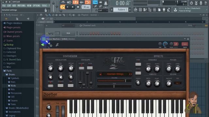Image resolution: width=209 pixels, height=117 pixels.
Task: Open the TOOLS menu
Action: (x=44, y=6)
